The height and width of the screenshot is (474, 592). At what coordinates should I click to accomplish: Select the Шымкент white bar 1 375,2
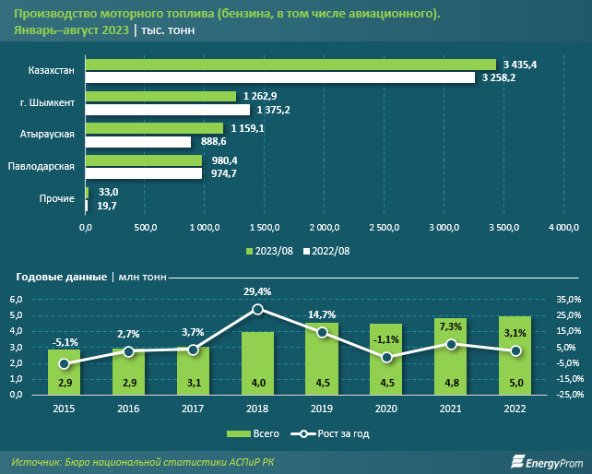168,110
